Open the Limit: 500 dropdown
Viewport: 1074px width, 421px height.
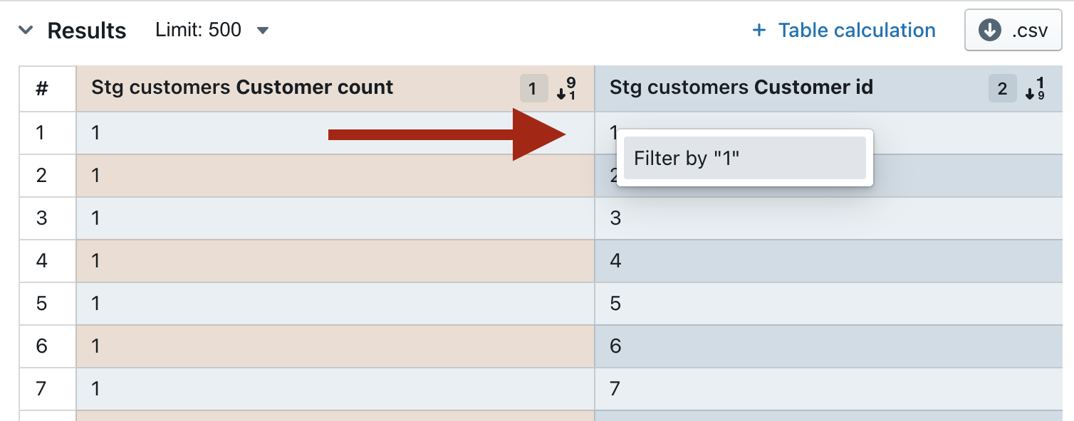coord(212,30)
